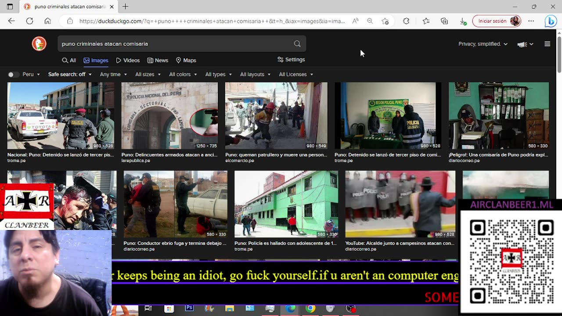Open the Bing chat sidebar icon

tap(551, 21)
